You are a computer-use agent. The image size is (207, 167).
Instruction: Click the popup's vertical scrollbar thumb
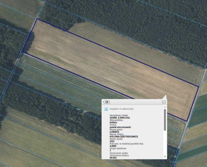point(165,120)
